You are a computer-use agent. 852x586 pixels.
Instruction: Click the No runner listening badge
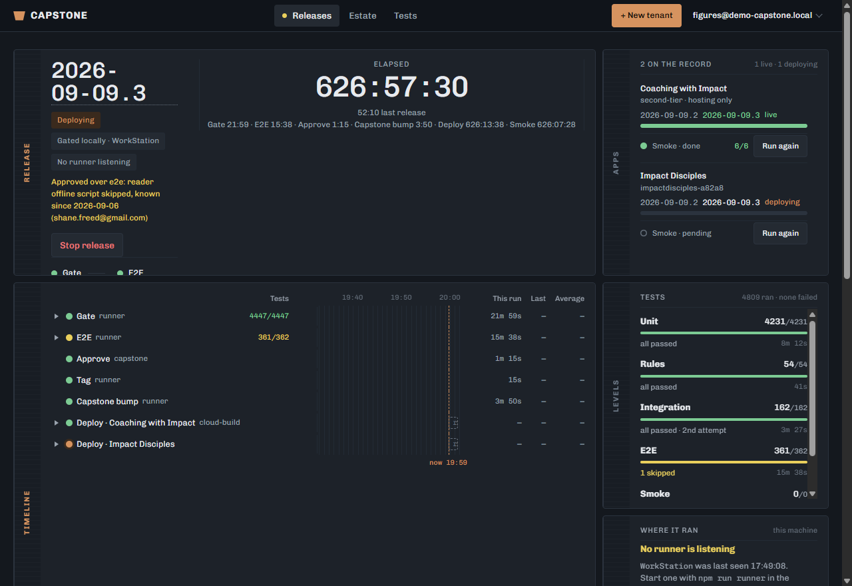[x=94, y=162]
